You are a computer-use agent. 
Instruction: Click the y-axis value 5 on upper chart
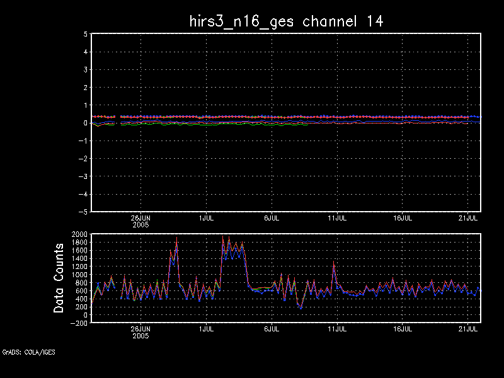84,35
